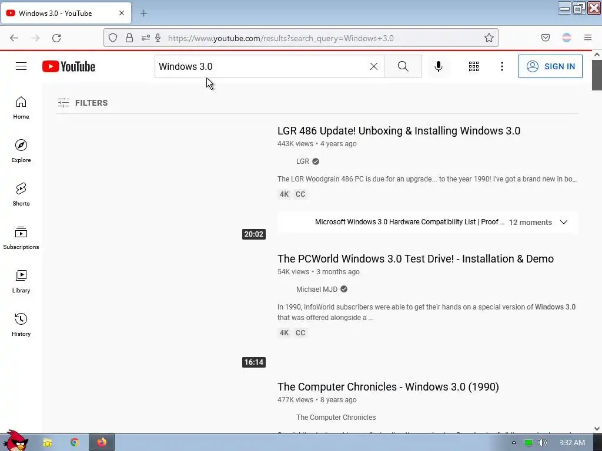Click the Firefox taskbar icon

coord(102,443)
